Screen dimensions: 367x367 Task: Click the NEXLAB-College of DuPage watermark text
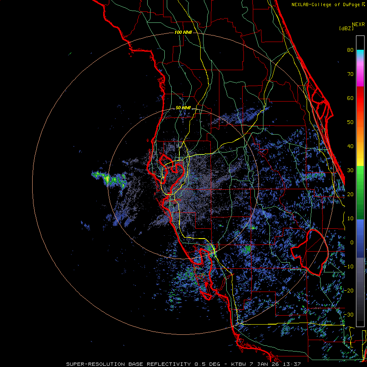(x=326, y=4)
